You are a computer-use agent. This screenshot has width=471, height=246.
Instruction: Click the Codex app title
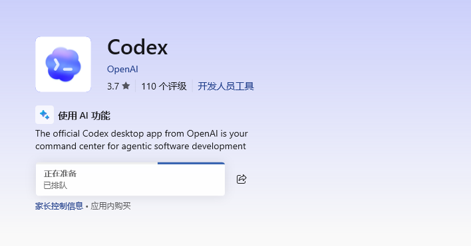(x=138, y=47)
